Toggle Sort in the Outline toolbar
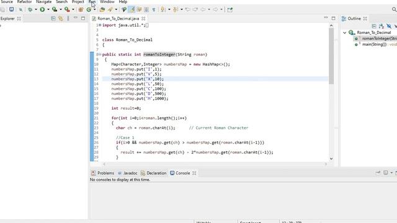 click(x=381, y=26)
